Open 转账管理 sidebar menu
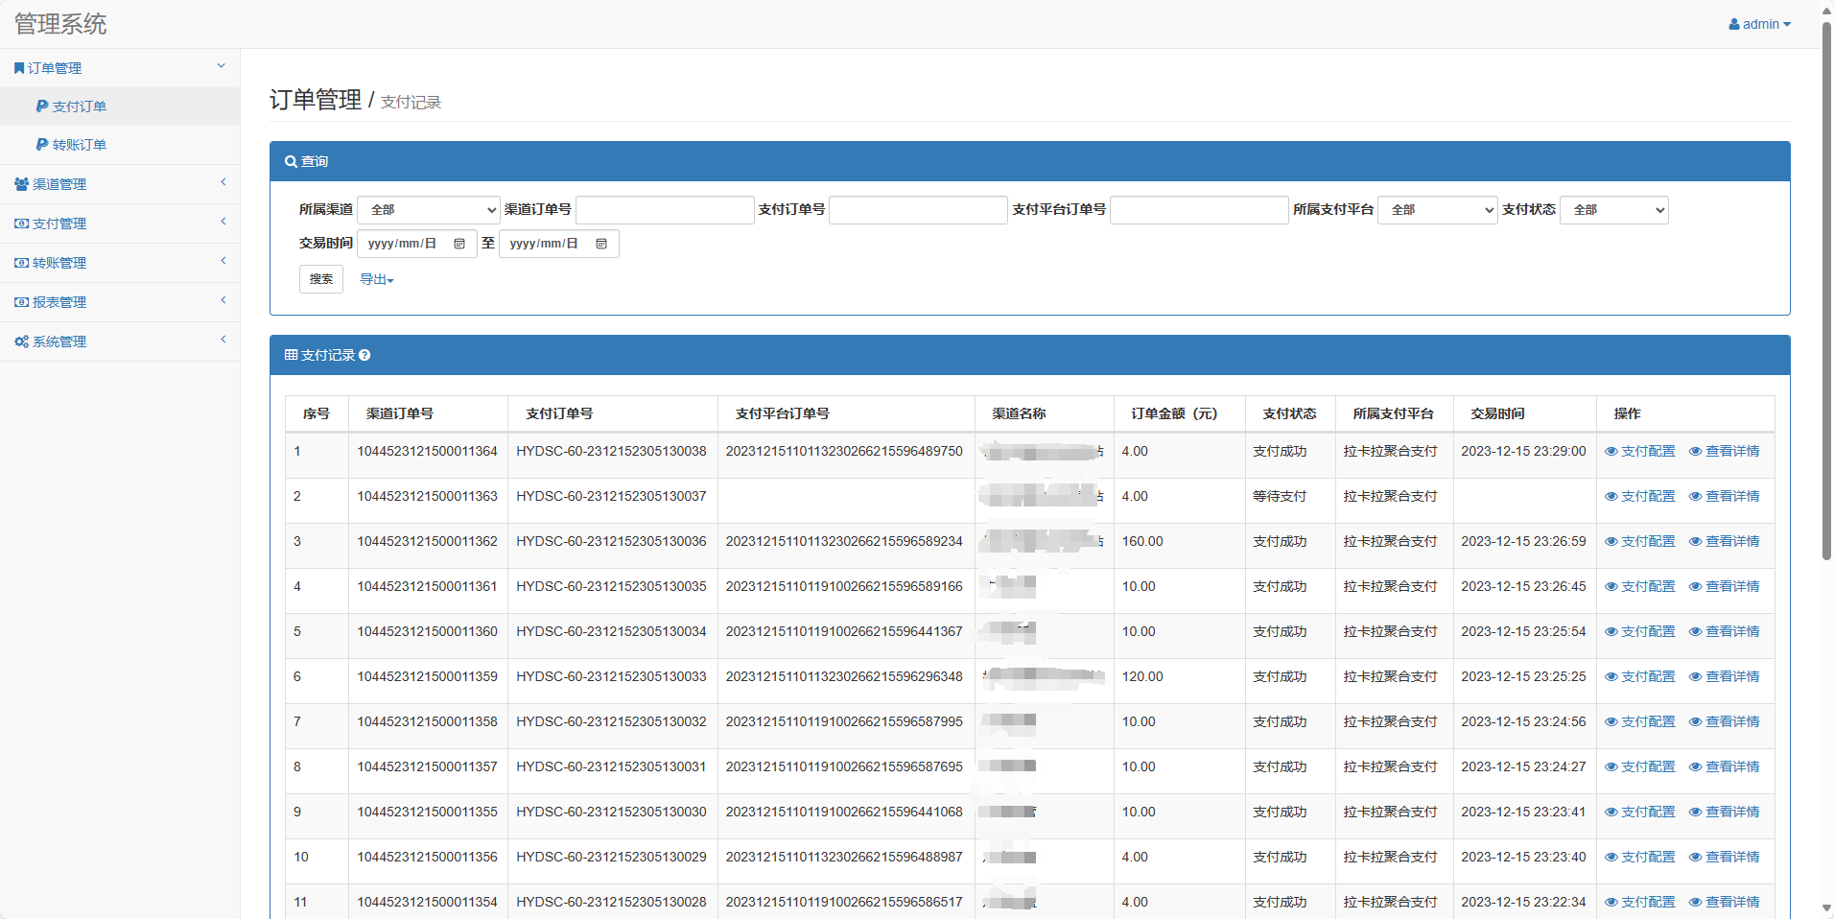The width and height of the screenshot is (1834, 919). coord(120,263)
